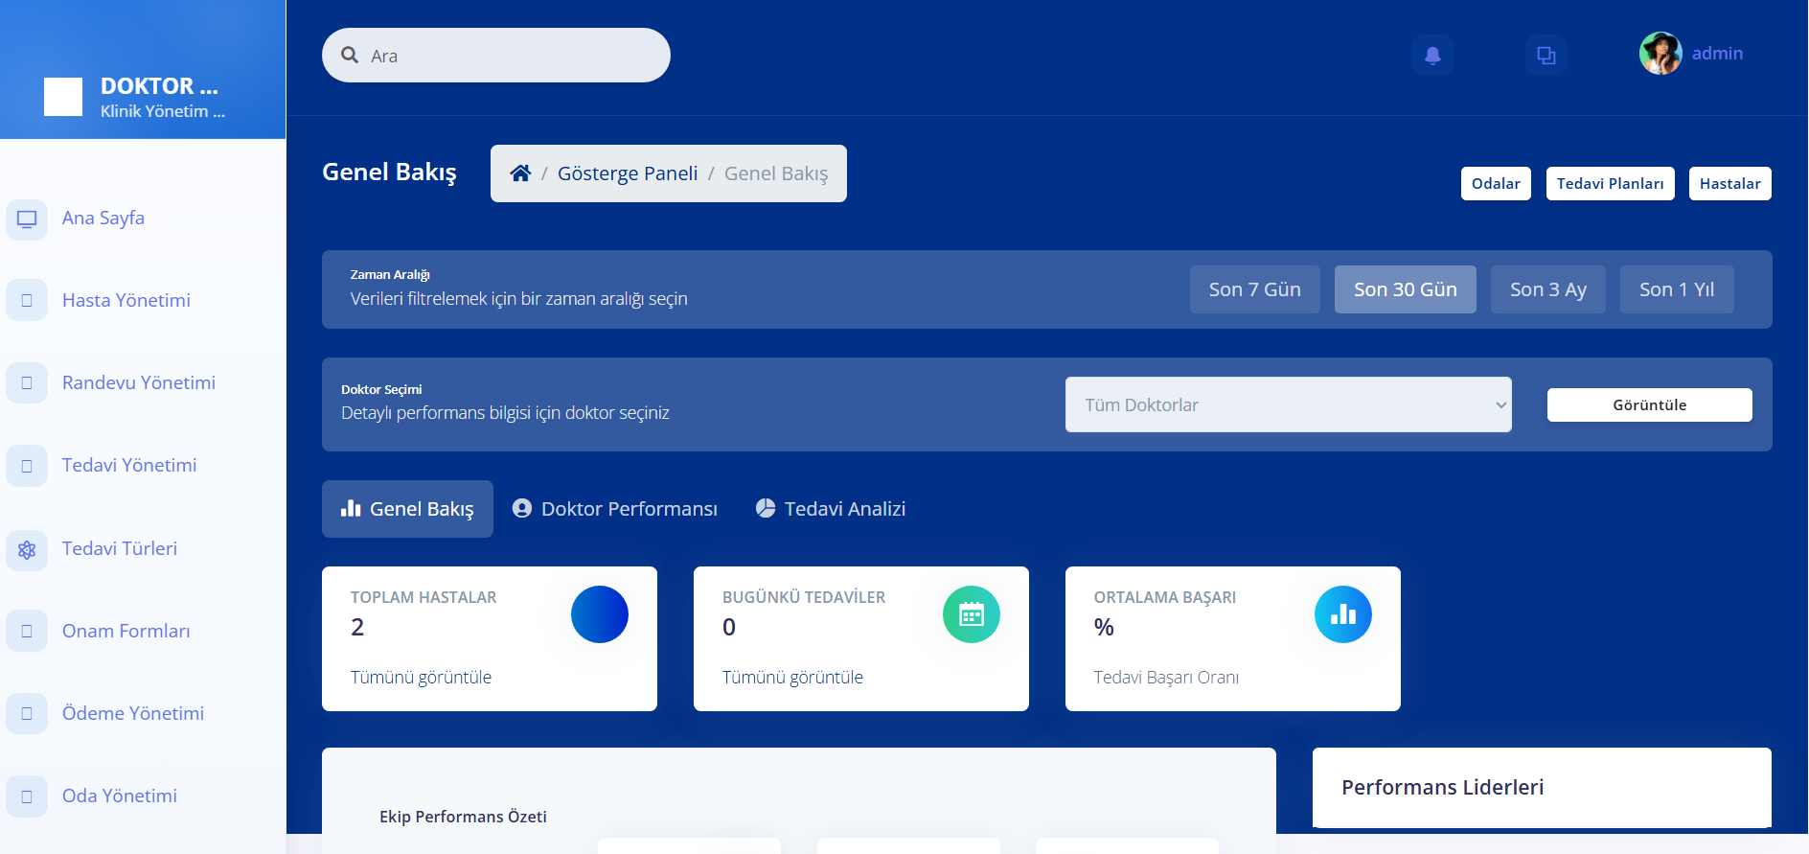Image resolution: width=1809 pixels, height=854 pixels.
Task: Open the Ödeme Yönetimi menu
Action: 133,713
